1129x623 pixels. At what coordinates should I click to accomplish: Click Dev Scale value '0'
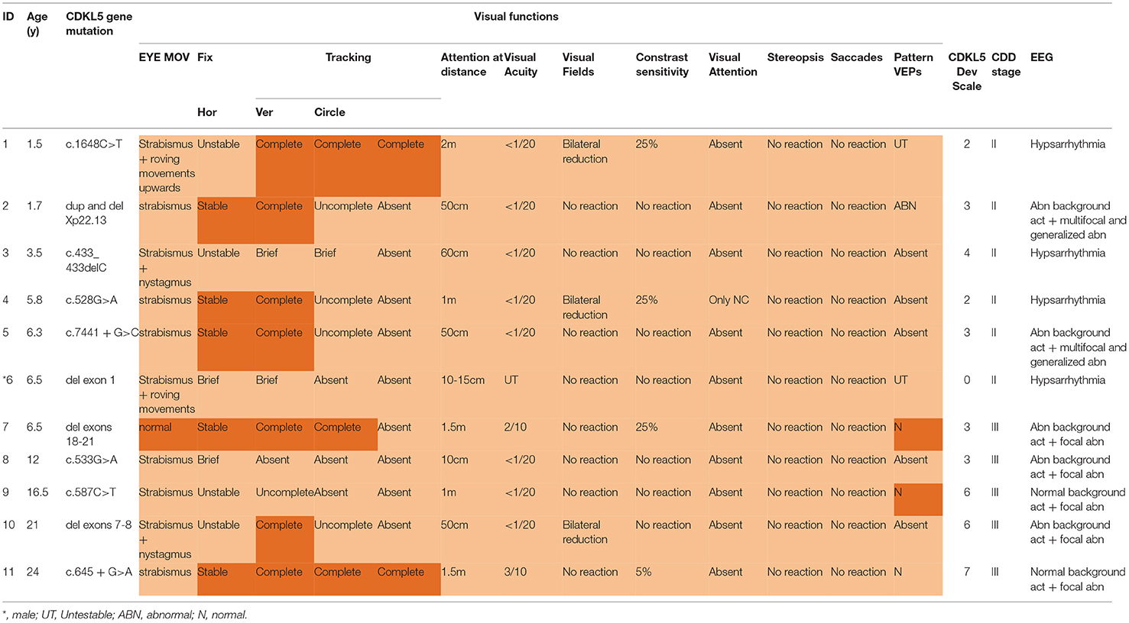967,380
